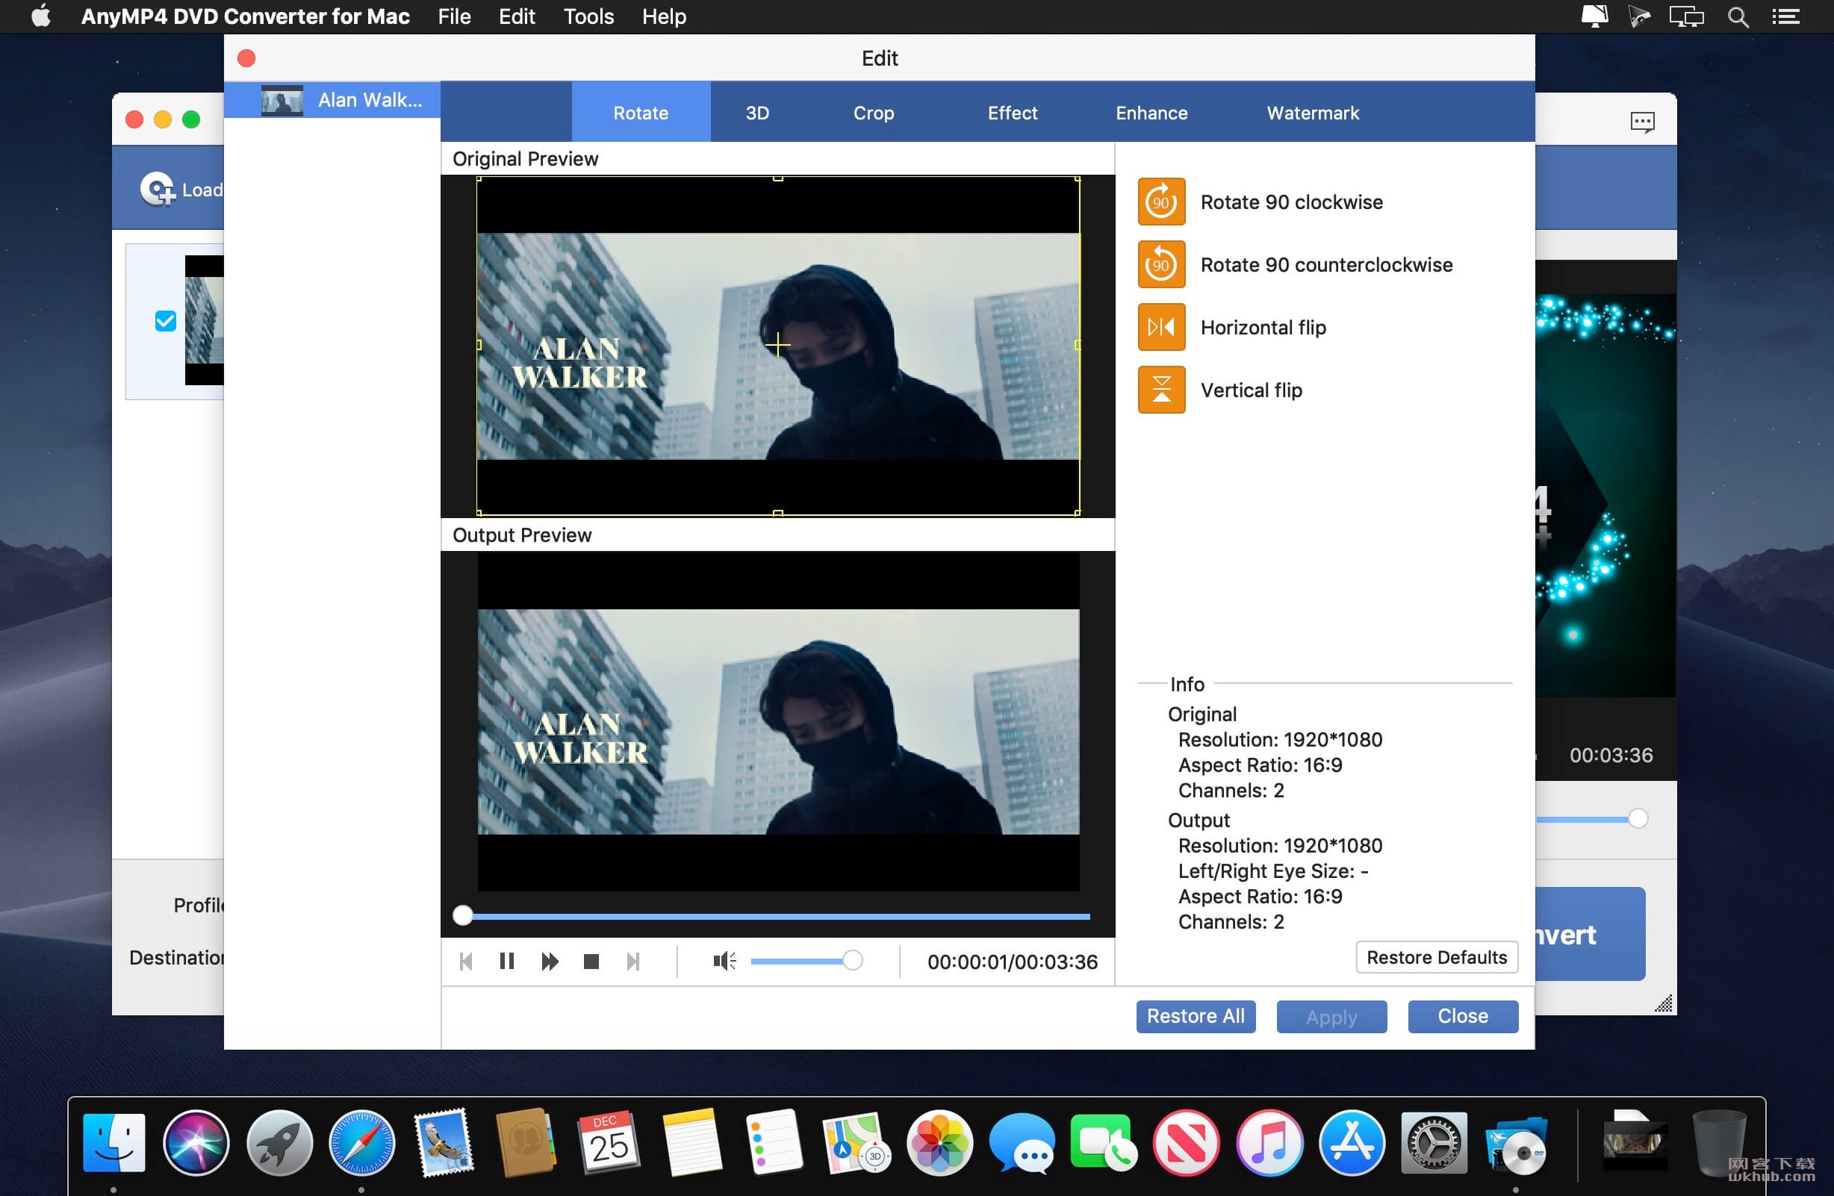Click the screen mirroring menu bar icon
The image size is (1834, 1196).
tap(1686, 16)
